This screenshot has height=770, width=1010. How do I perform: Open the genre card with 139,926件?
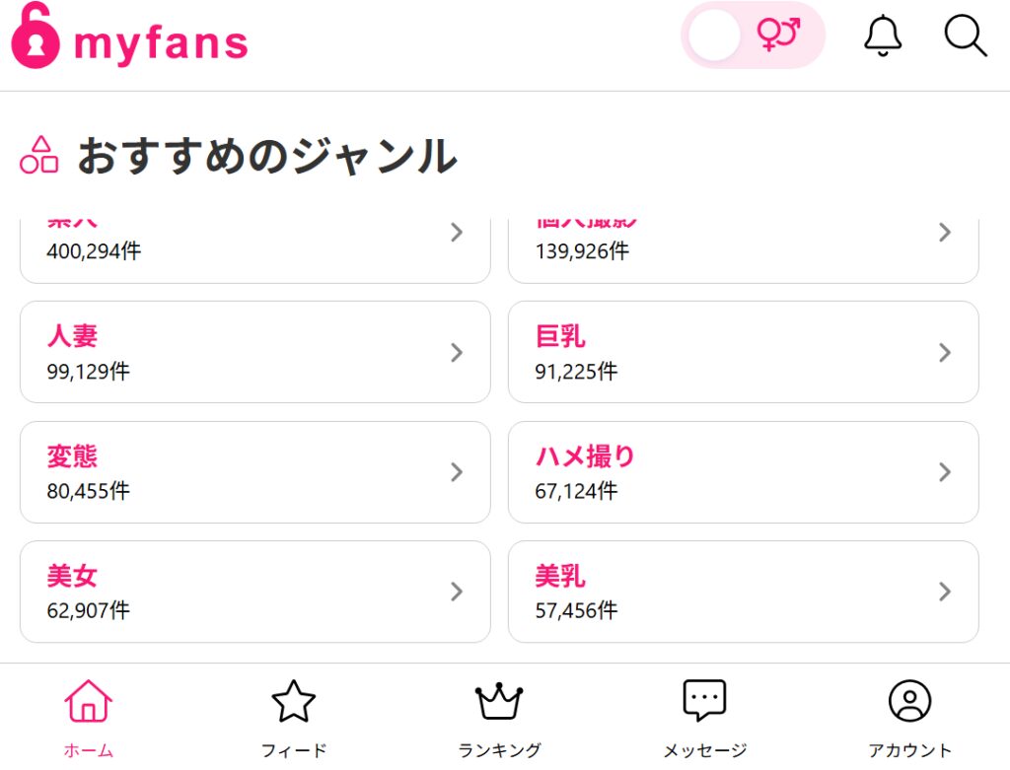click(744, 250)
